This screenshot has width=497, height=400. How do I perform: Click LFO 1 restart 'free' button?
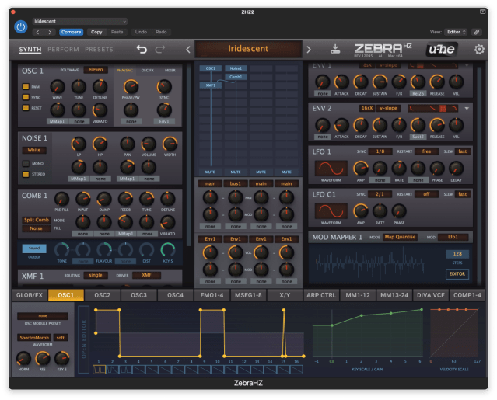coord(427,151)
